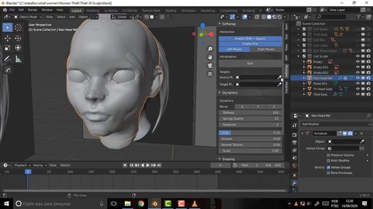The height and width of the screenshot is (209, 373).
Task: Open the Object Mode dropdown
Action: point(28,17)
